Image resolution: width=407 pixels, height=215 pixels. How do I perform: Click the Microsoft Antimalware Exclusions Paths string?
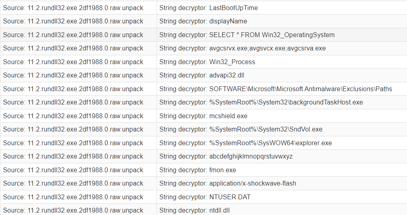pos(276,89)
